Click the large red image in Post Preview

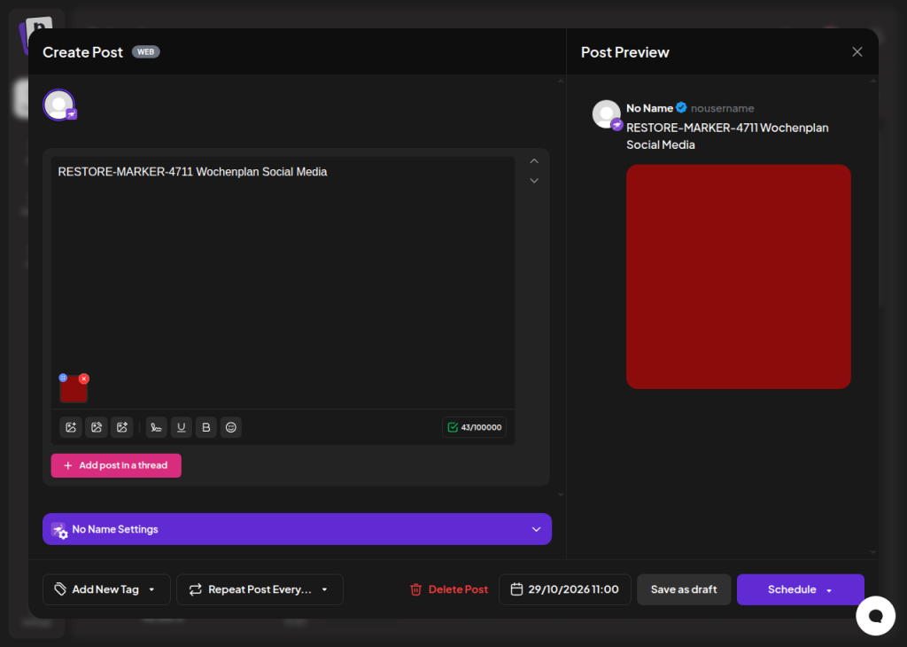[738, 276]
